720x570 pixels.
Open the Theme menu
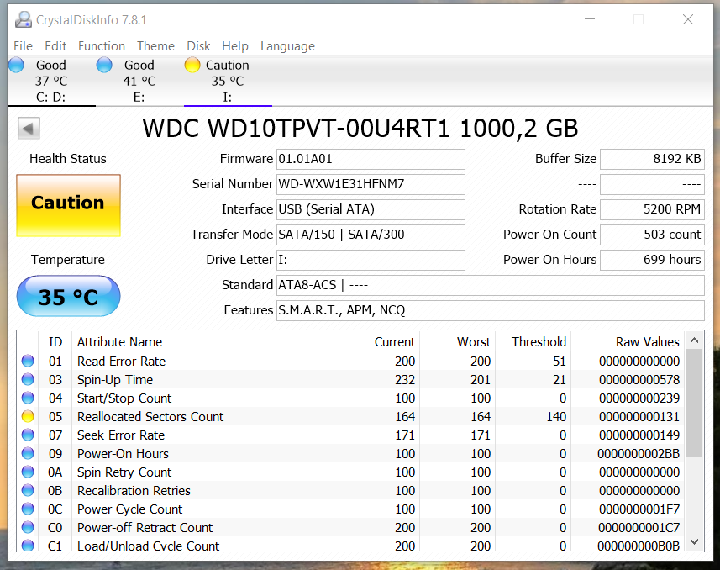tap(155, 46)
